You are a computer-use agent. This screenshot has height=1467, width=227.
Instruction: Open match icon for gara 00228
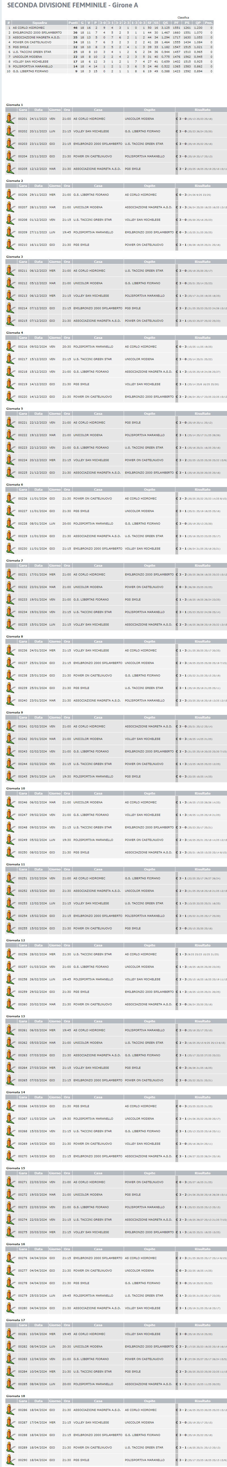pos(10,524)
